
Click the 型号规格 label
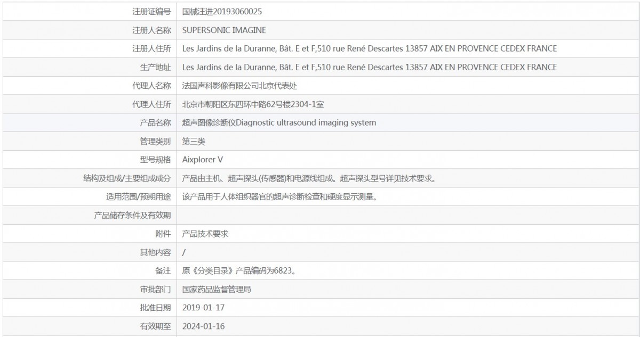[x=155, y=160]
